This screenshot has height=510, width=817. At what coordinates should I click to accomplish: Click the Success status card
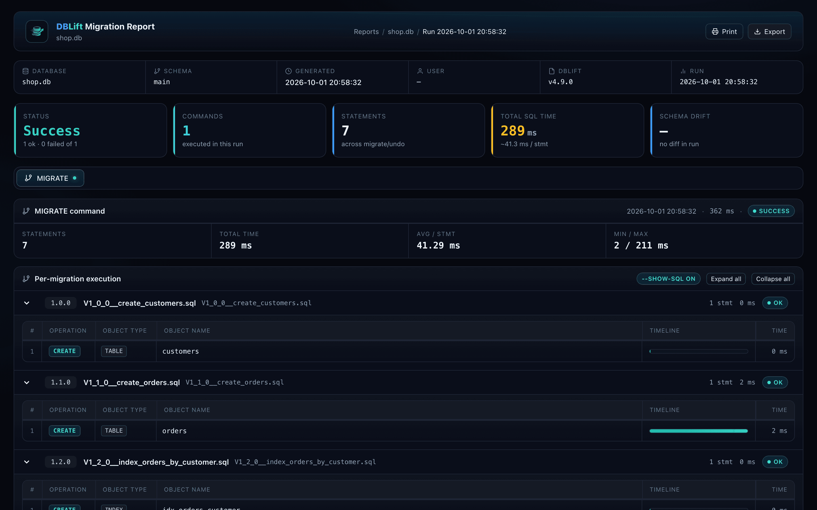click(90, 130)
